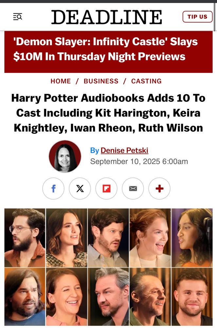The image size is (217, 328).
Task: Click the Harry Potter Audiobooks article headline
Action: (x=109, y=113)
